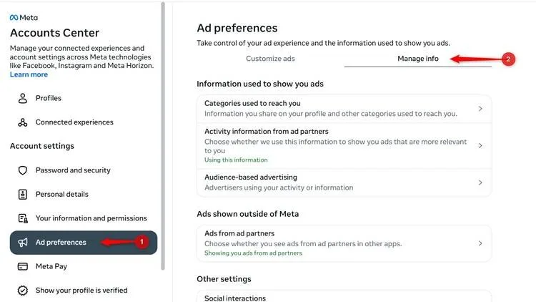Click the Password and security shield icon

[x=23, y=170]
